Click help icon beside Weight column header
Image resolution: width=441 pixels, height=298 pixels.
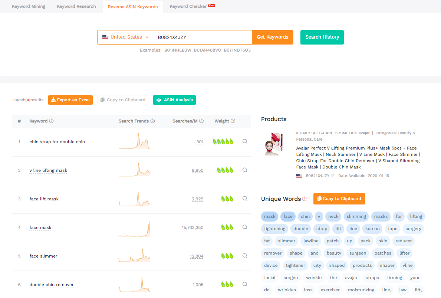tap(233, 121)
